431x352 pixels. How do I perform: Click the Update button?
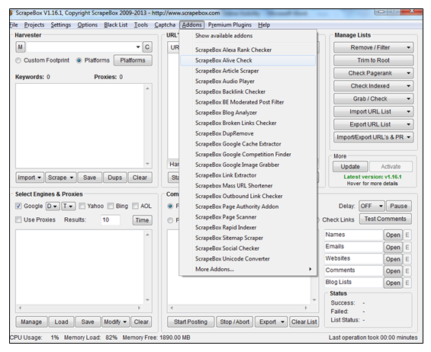point(350,167)
